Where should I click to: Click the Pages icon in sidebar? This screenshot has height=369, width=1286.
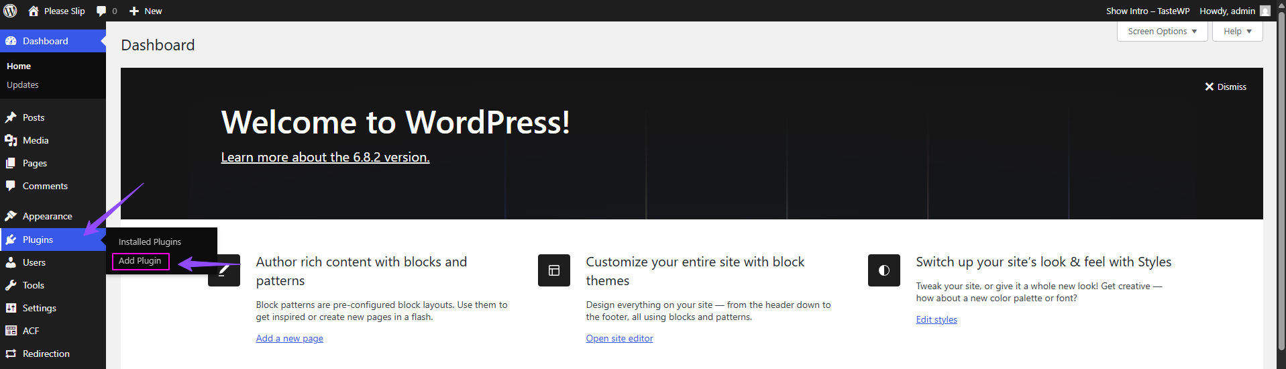tap(11, 163)
